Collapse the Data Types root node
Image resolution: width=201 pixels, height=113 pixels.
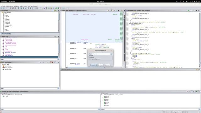(x=1, y=64)
